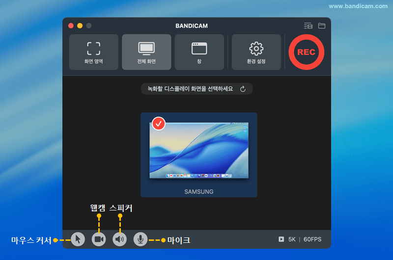
Task: Click the red checkmark on the SAMSUNG display
Action: tap(159, 124)
